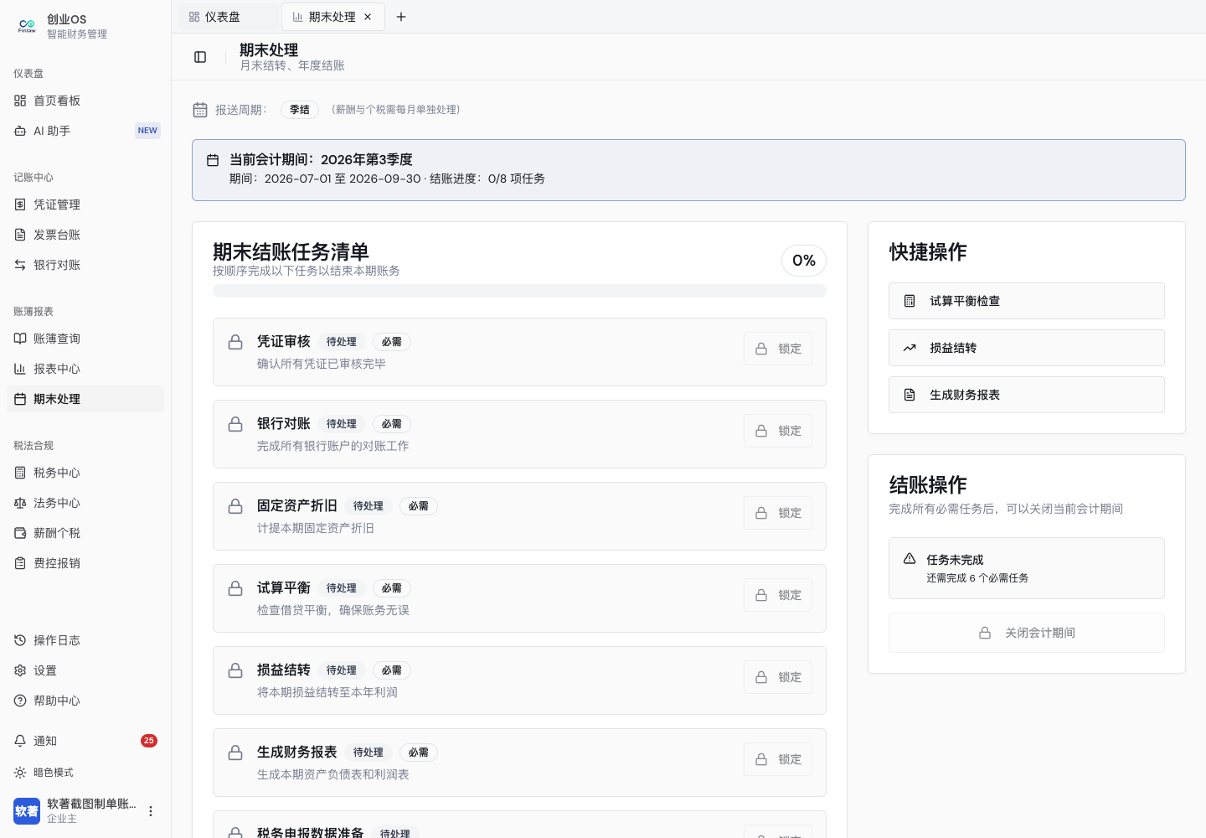
Task: Click 必需 badge on 固定资产折旧
Action: coord(419,506)
